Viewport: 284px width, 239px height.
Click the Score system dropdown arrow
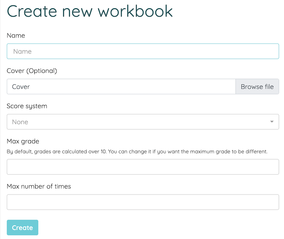(x=272, y=122)
